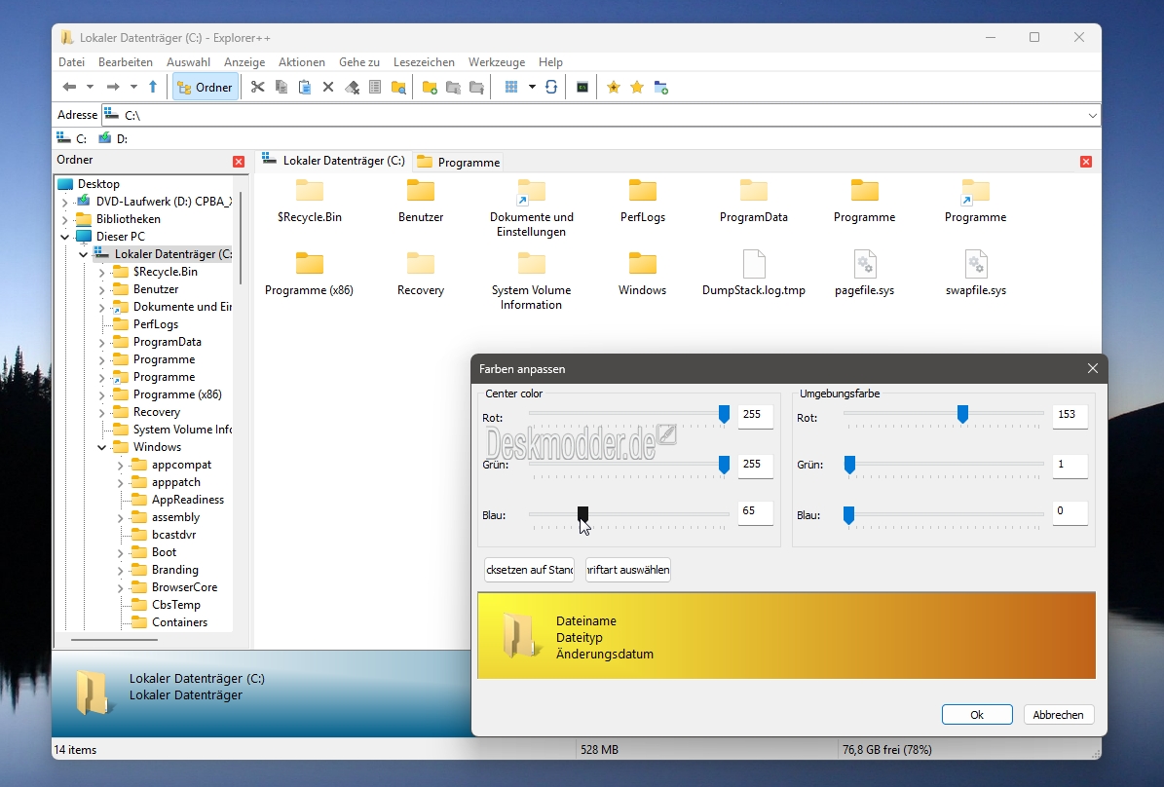
Task: Click the Abbrechen button
Action: [x=1058, y=714]
